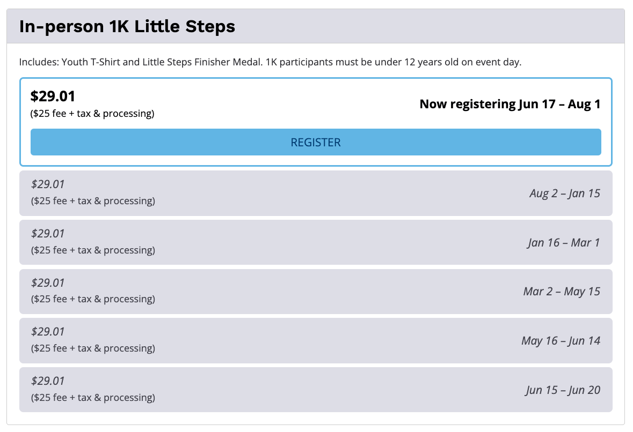Click the Jun 15 – Jun 20 date range
Screen dimensions: 633x432
(563, 390)
